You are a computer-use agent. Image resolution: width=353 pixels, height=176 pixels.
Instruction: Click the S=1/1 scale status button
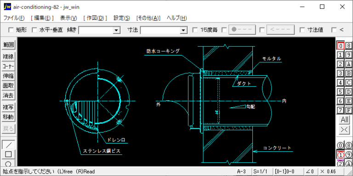click(262, 171)
